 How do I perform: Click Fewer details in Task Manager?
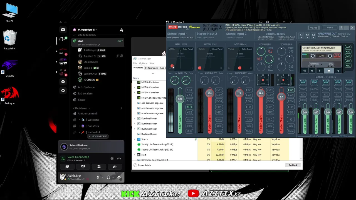point(142,165)
